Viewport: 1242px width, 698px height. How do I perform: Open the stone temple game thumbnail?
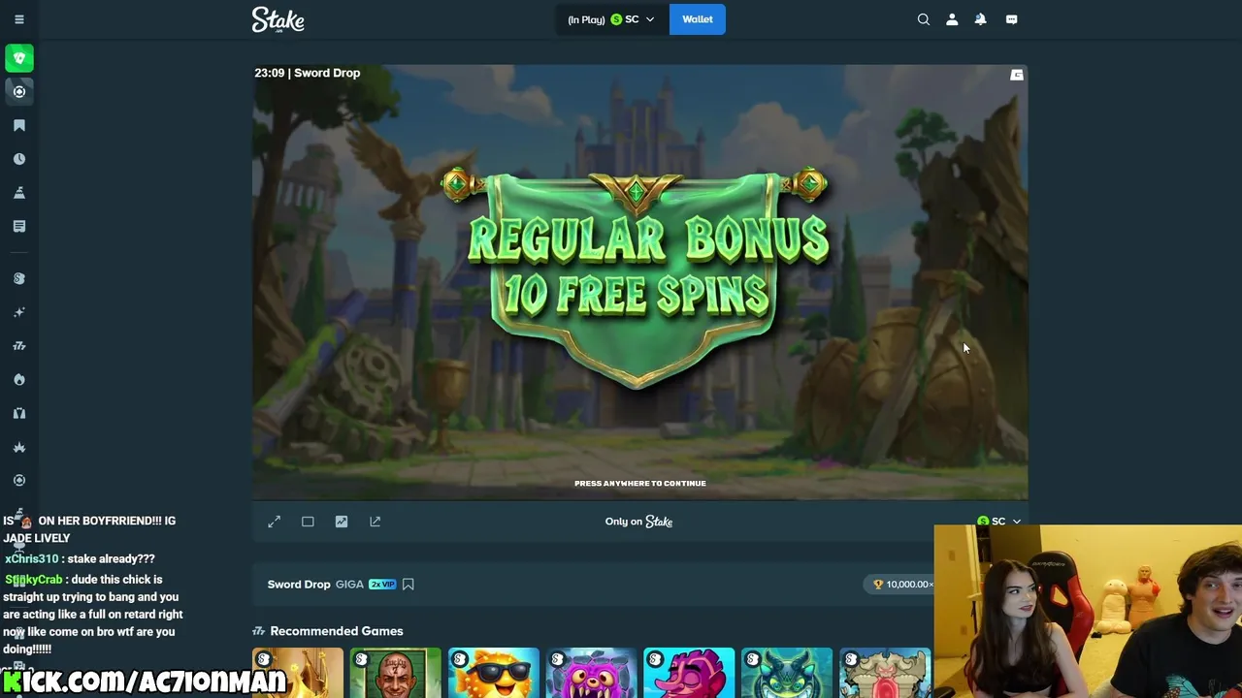(x=885, y=673)
